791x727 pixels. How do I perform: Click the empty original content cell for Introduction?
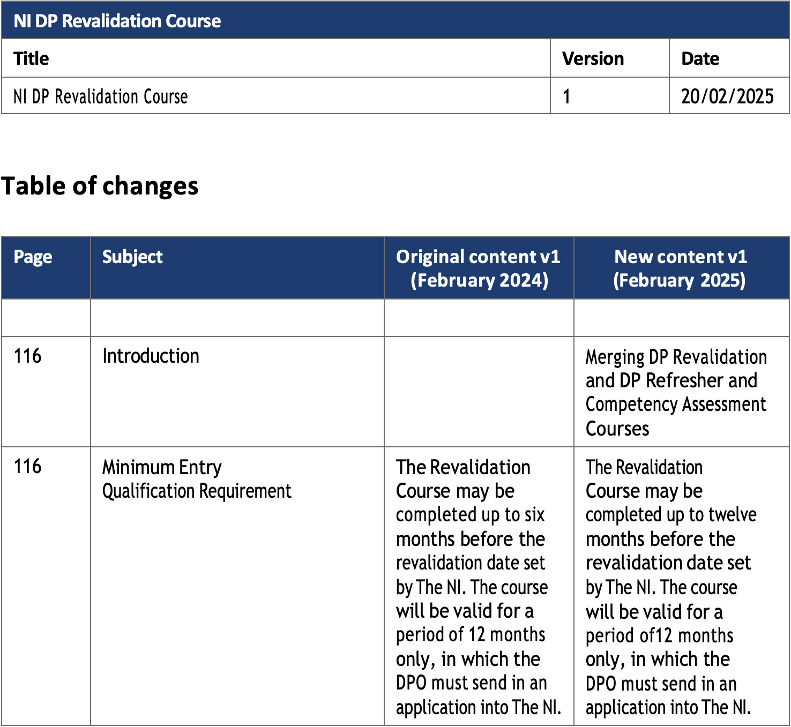pos(479,392)
